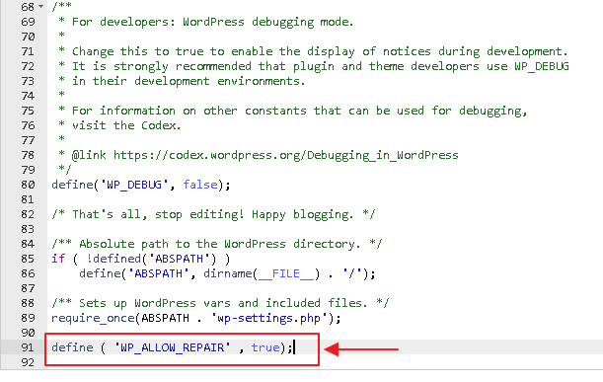Viewport: 603px width, 382px height.
Task: Click '__FILE__' constant on line 86
Action: click(286, 273)
